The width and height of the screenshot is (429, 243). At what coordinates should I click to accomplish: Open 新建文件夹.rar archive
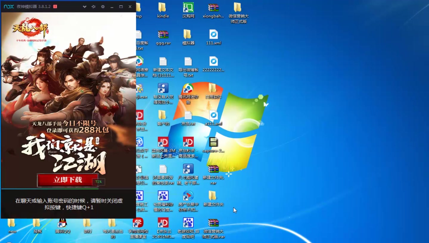coord(213,175)
